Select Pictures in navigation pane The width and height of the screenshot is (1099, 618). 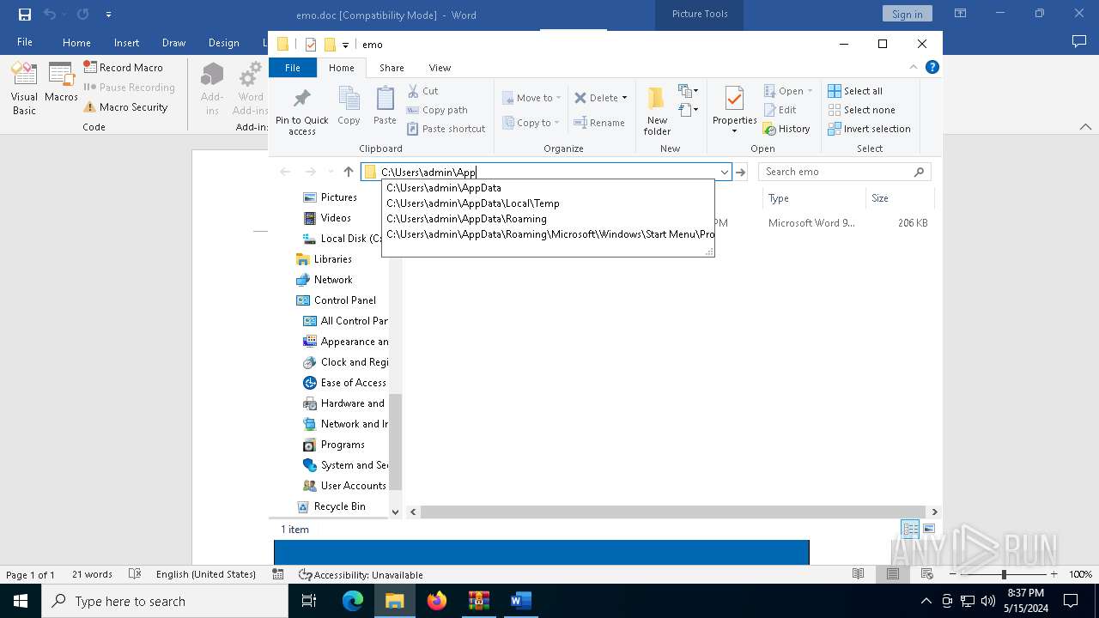pyautogui.click(x=338, y=197)
